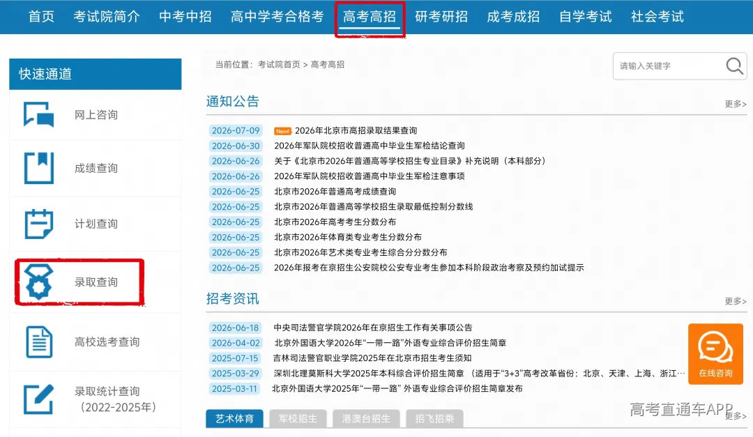
Task: Open 公安院校公安专业政治考察 notice
Action: pos(429,268)
